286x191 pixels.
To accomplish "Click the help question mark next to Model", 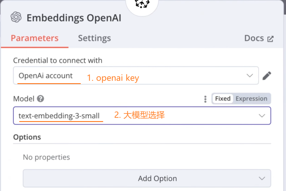I will (x=41, y=99).
